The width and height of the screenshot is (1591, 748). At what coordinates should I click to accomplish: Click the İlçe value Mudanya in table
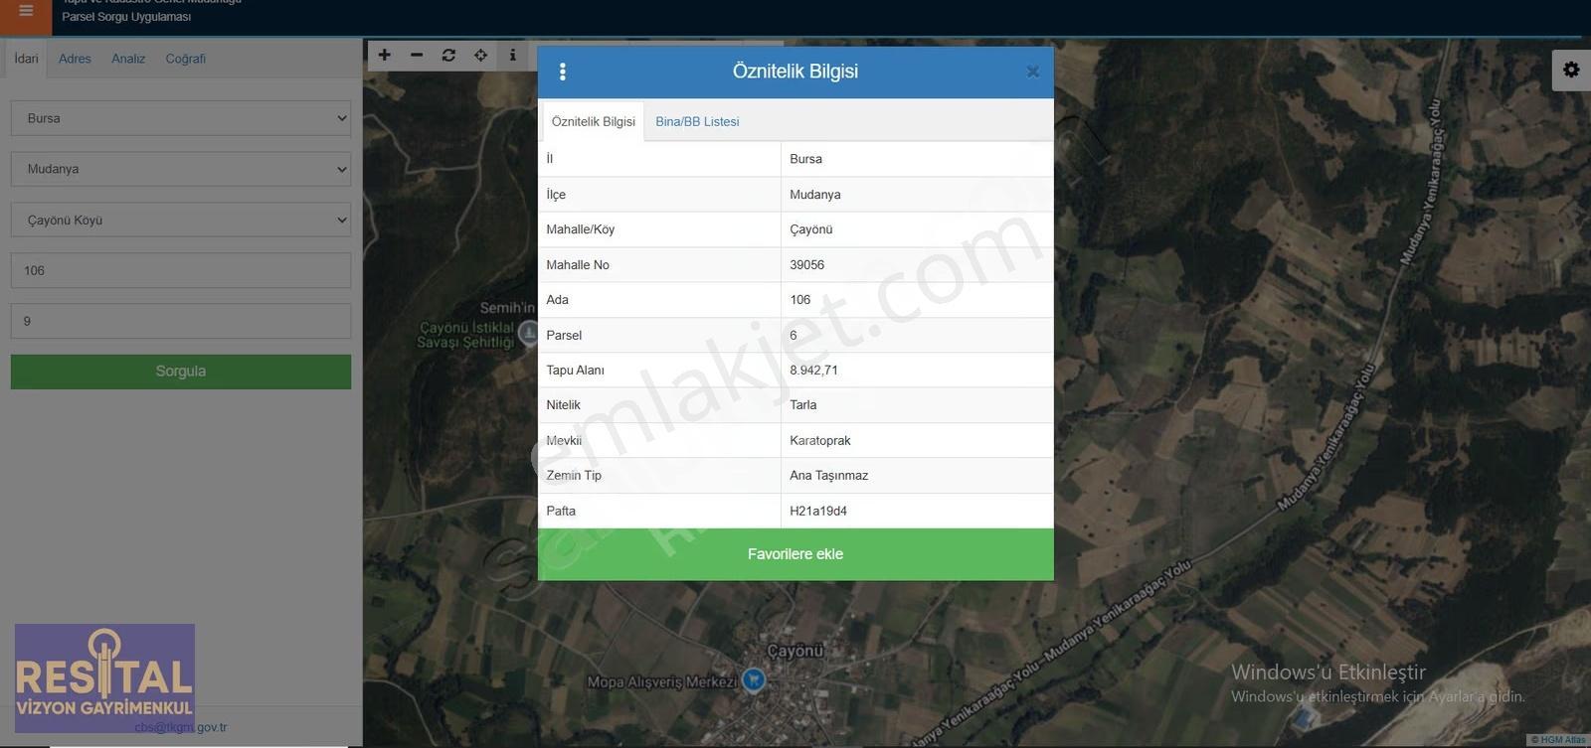(814, 195)
